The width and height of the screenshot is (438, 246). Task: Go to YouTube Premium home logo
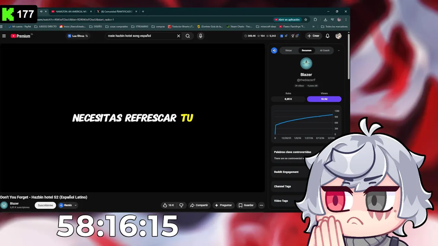tap(21, 36)
